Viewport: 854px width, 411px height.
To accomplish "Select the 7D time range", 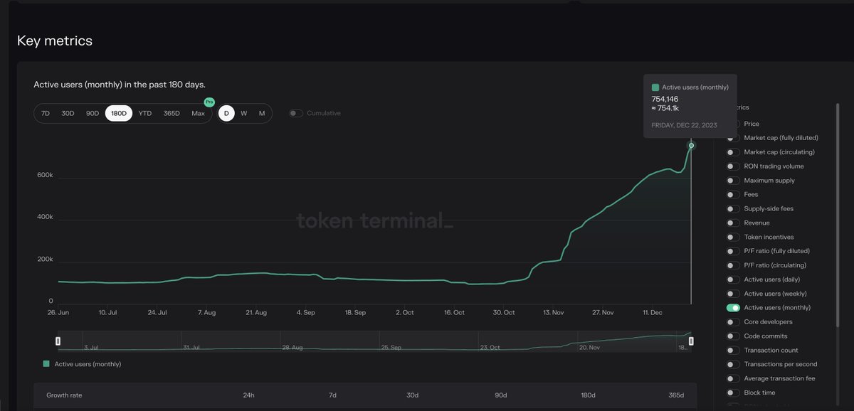I will click(x=45, y=112).
